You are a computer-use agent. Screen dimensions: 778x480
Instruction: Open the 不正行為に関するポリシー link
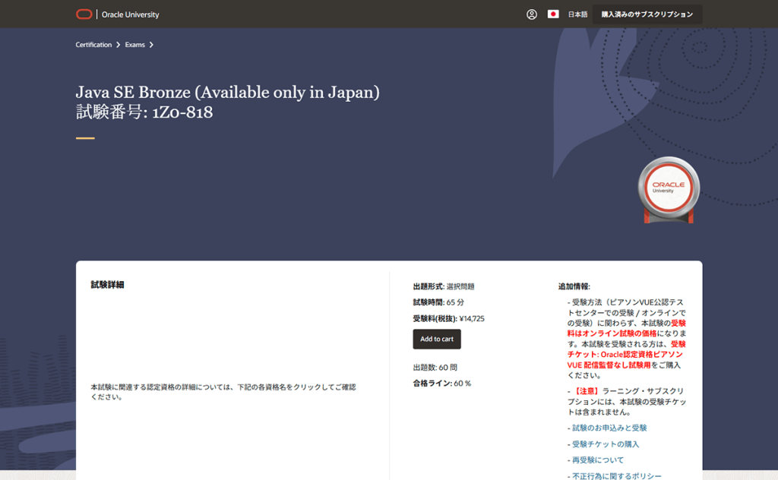coord(616,475)
